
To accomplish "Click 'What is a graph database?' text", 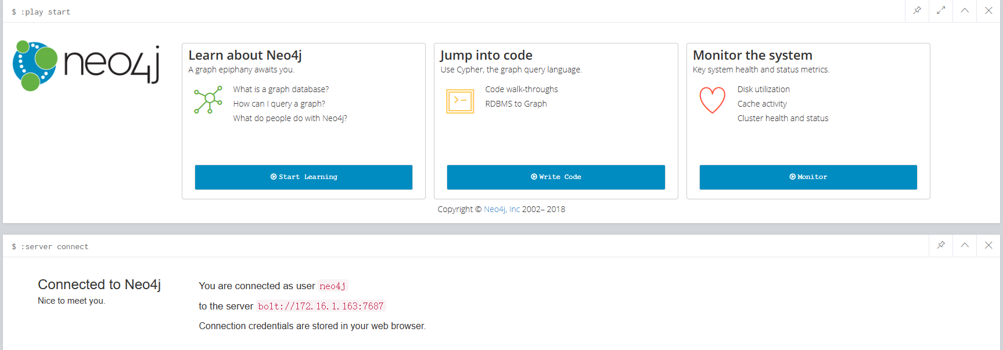I will (281, 89).
